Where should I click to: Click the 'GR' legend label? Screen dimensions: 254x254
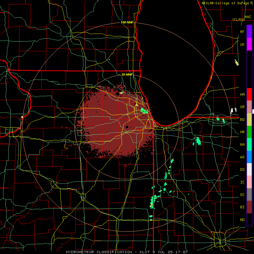click(242, 107)
